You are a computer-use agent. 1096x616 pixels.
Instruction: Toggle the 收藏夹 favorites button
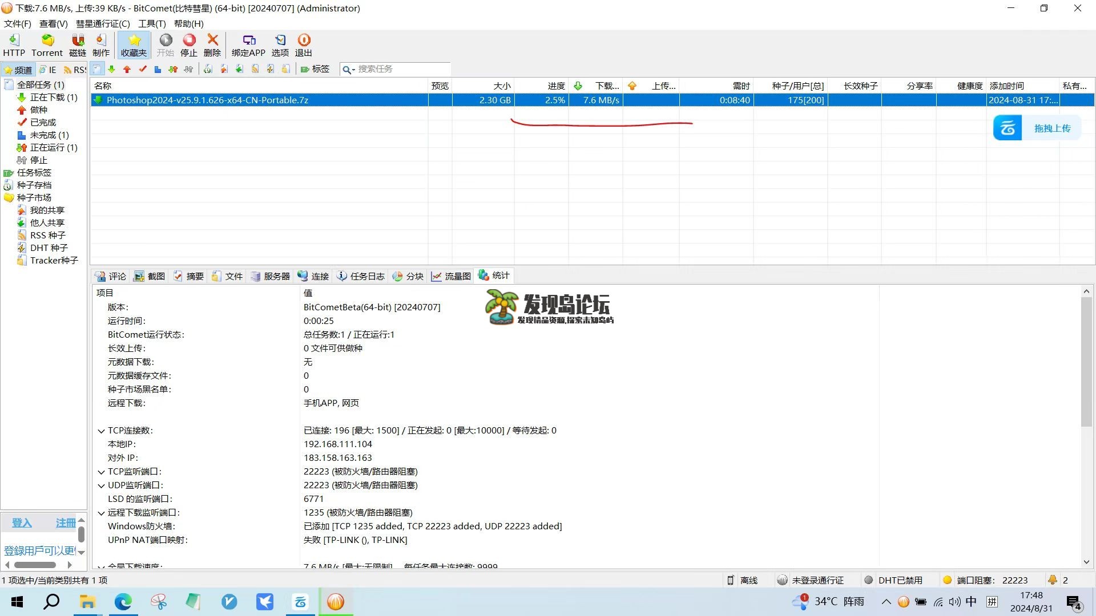point(134,45)
